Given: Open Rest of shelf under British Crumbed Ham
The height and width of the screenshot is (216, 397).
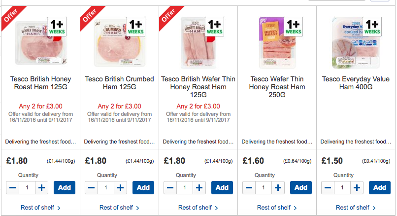Looking at the screenshot, I should [119, 208].
